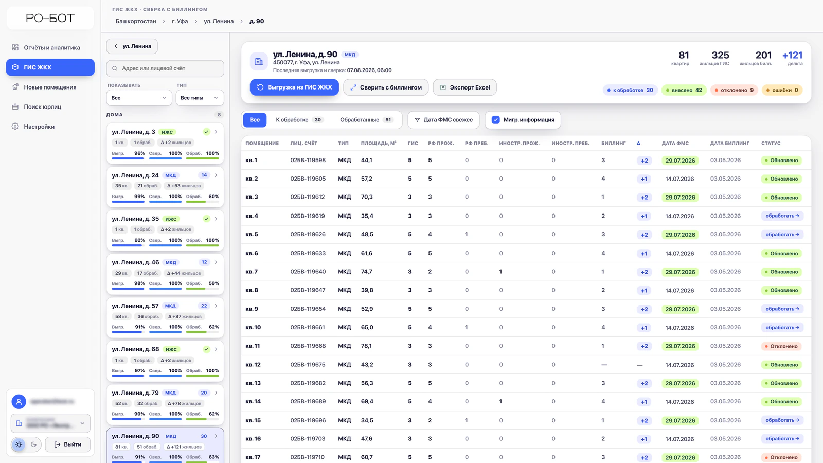
Task: Click the Обраб. progress bar on д. 57 card
Action: [203, 332]
